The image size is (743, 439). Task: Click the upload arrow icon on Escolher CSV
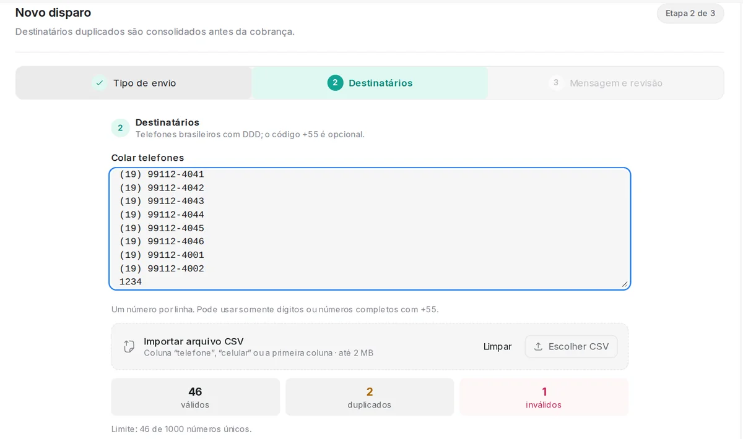click(538, 346)
